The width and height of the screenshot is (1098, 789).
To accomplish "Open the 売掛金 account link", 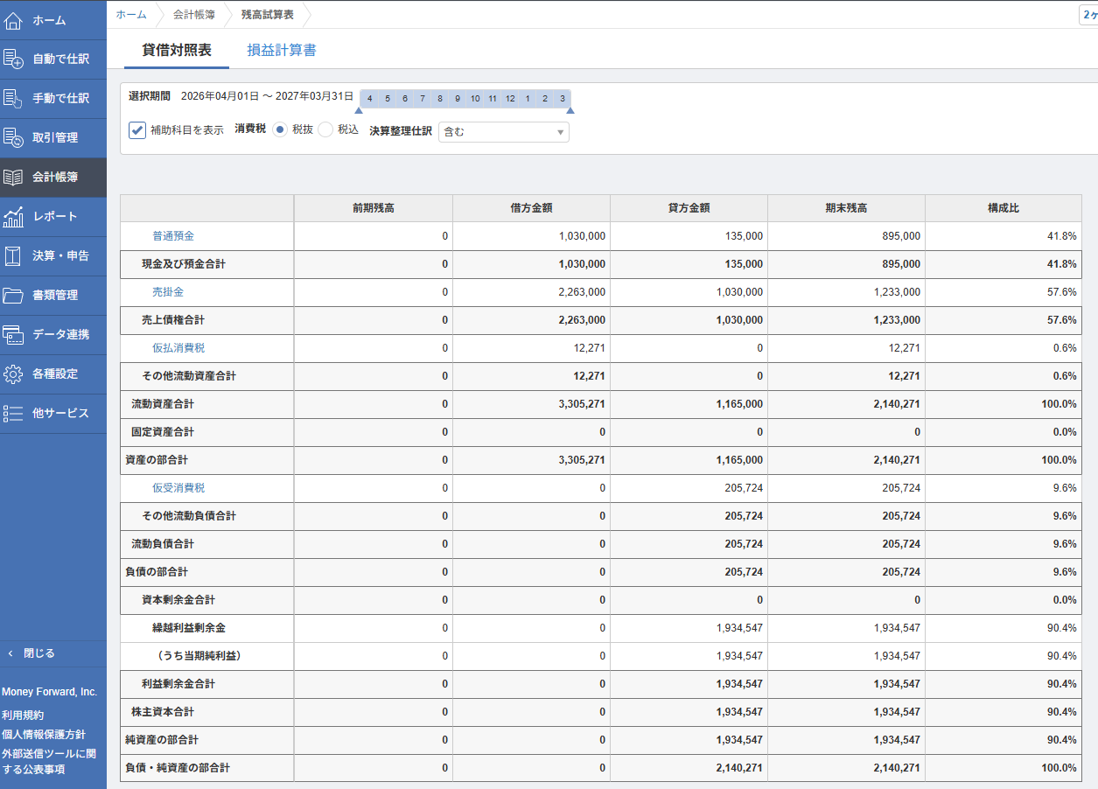I will point(168,292).
